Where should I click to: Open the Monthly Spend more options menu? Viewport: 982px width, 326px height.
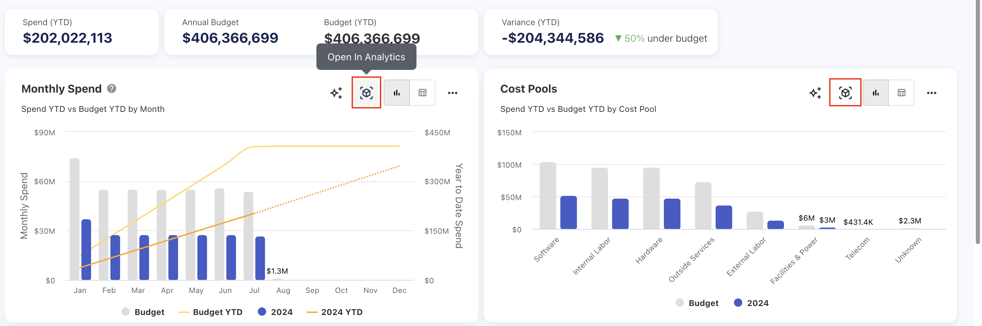coord(452,93)
